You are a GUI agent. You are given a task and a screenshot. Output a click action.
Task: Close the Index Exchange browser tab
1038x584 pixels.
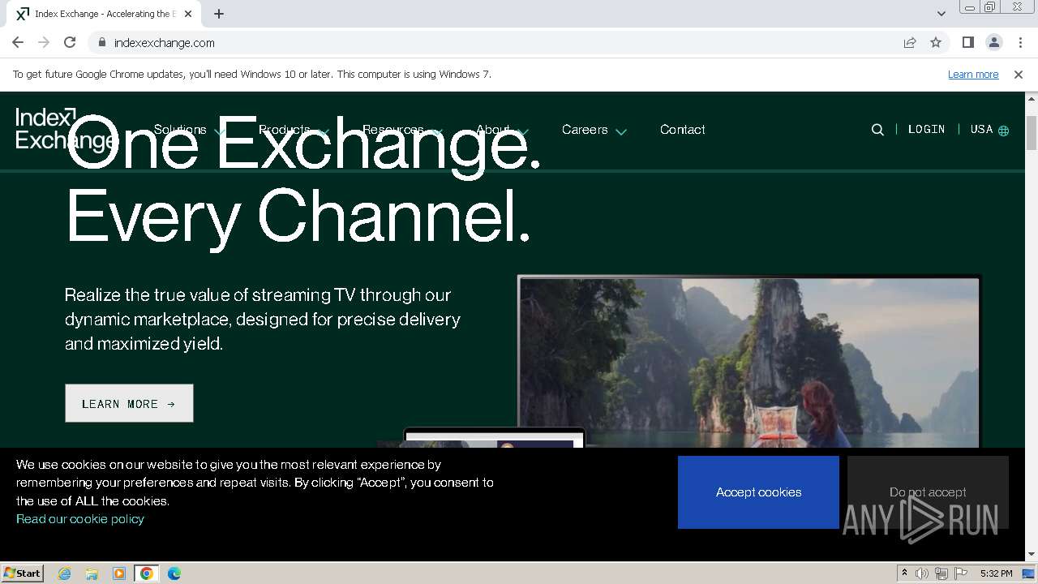189,14
